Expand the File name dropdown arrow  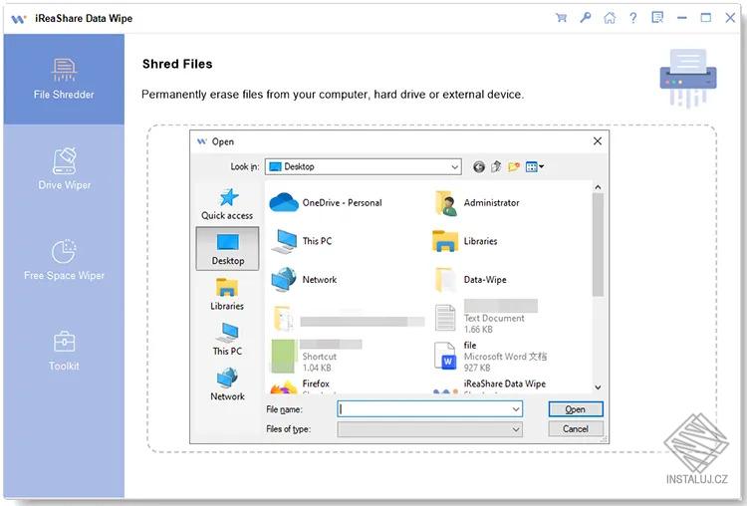pyautogui.click(x=516, y=409)
